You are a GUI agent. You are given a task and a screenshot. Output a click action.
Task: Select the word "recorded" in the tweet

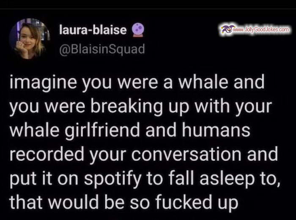pyautogui.click(x=47, y=154)
